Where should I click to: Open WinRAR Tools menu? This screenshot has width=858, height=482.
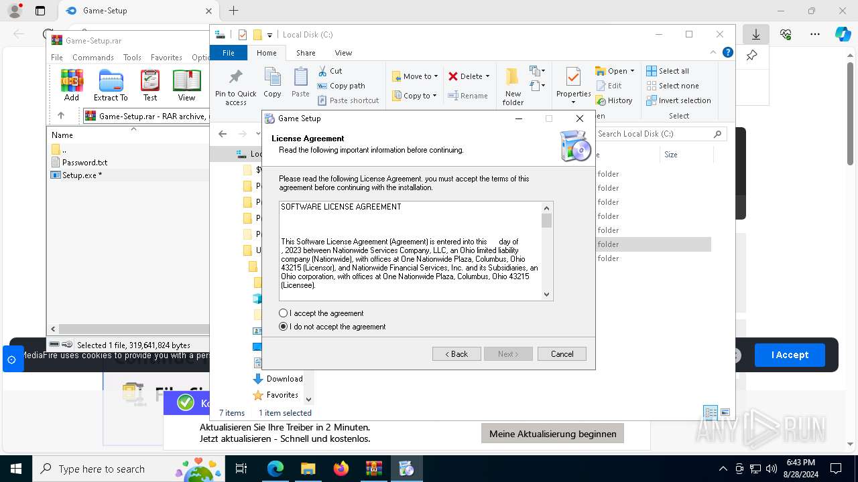(x=132, y=58)
